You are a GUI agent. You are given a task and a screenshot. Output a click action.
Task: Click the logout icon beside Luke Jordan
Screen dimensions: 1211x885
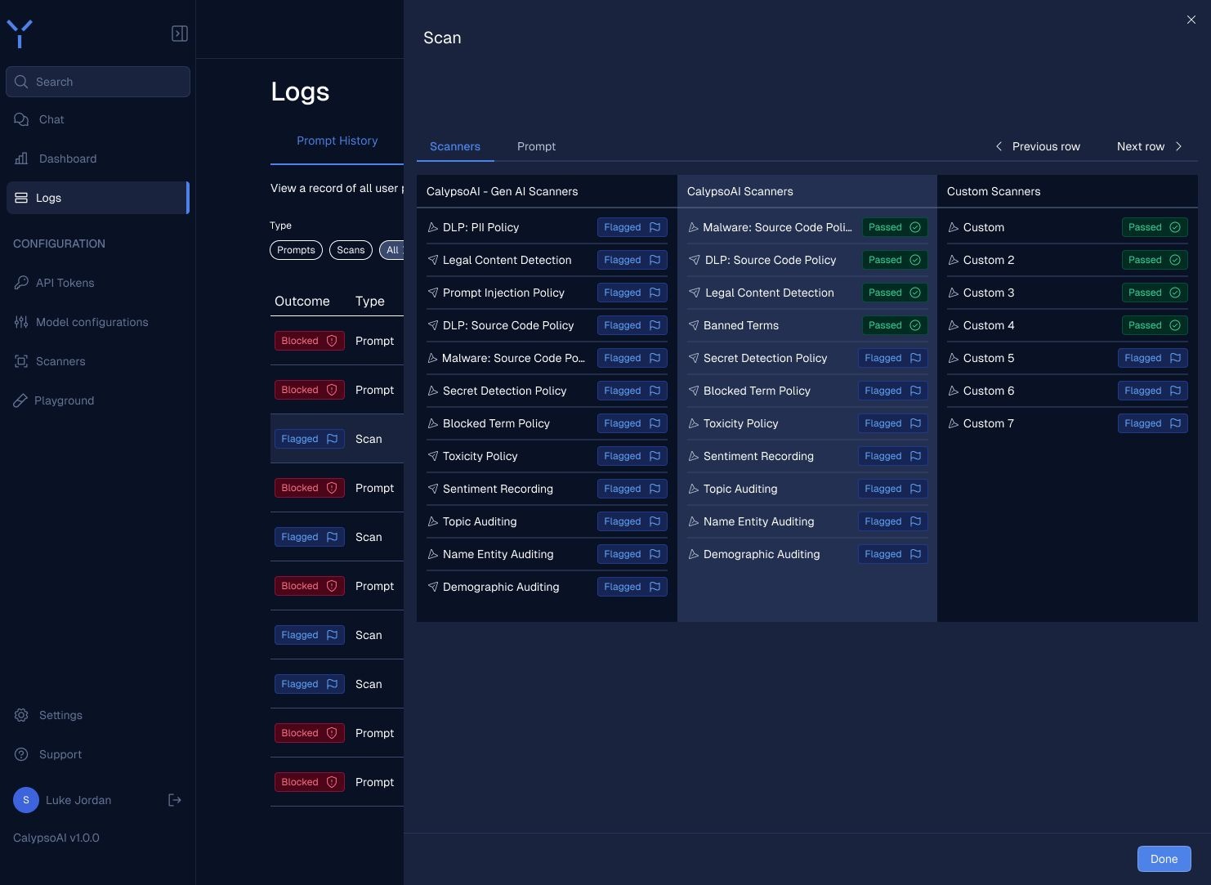[x=174, y=800]
